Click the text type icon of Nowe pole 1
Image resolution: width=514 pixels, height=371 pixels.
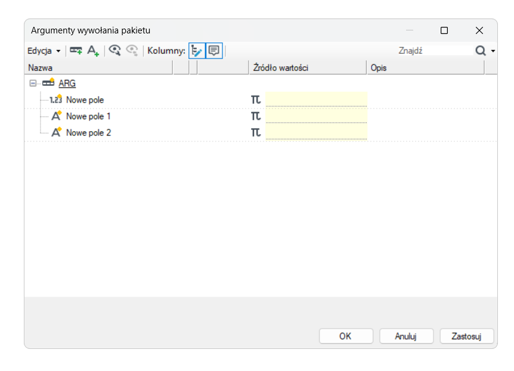[x=57, y=116]
